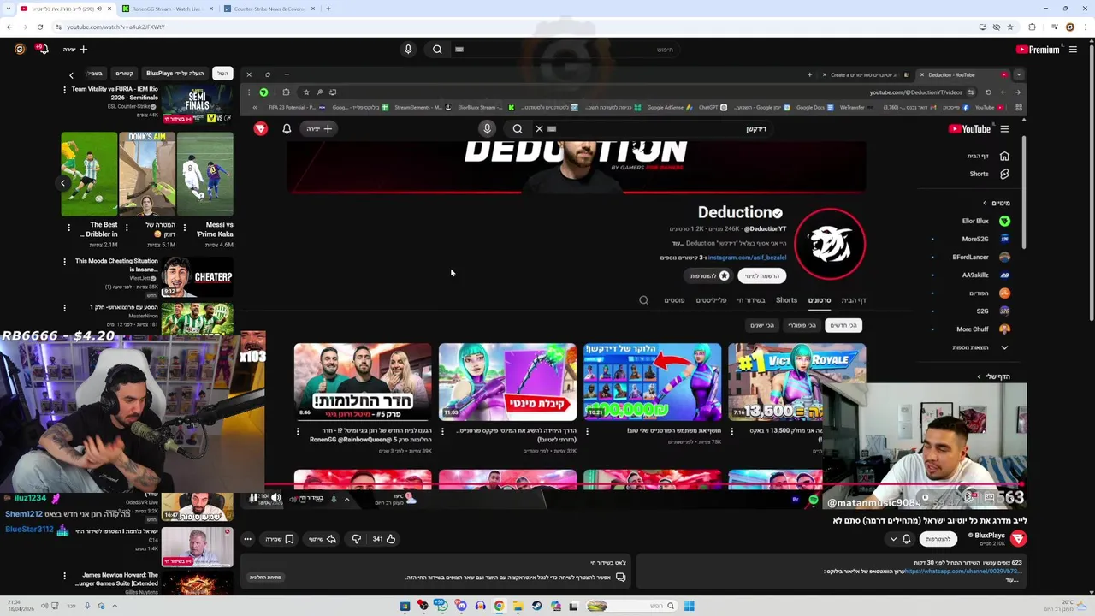This screenshot has width=1095, height=616.
Task: Select the בשבילך filter chip
Action: [94, 74]
